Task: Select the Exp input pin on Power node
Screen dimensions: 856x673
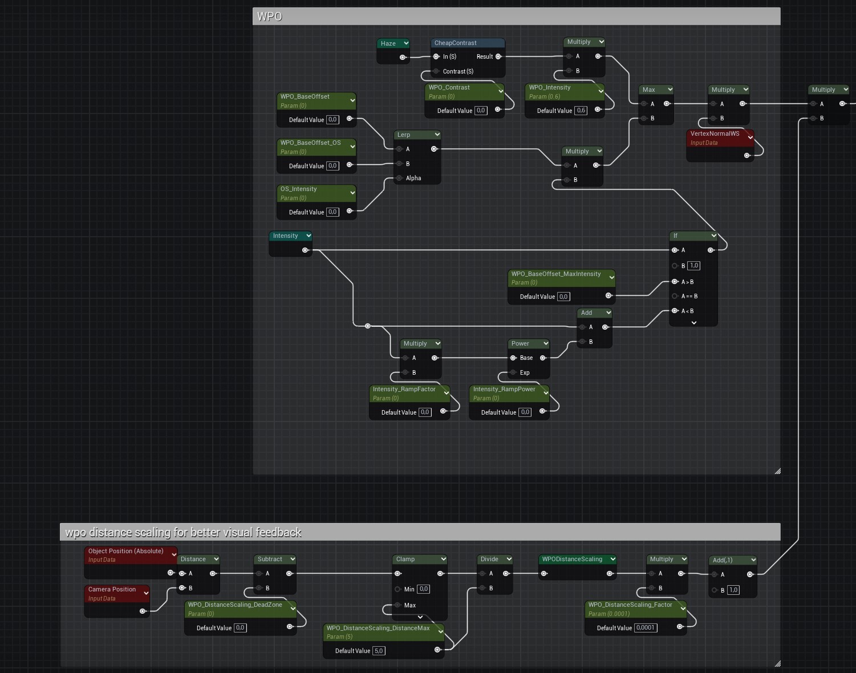Action: tap(514, 372)
